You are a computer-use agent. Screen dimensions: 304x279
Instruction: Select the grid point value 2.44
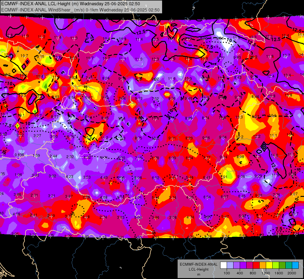click(53, 156)
